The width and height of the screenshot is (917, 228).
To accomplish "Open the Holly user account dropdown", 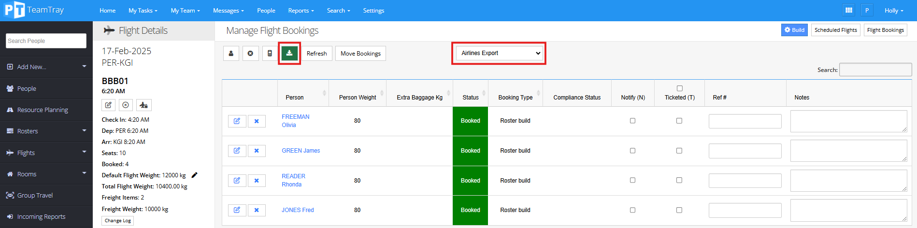I will [893, 11].
